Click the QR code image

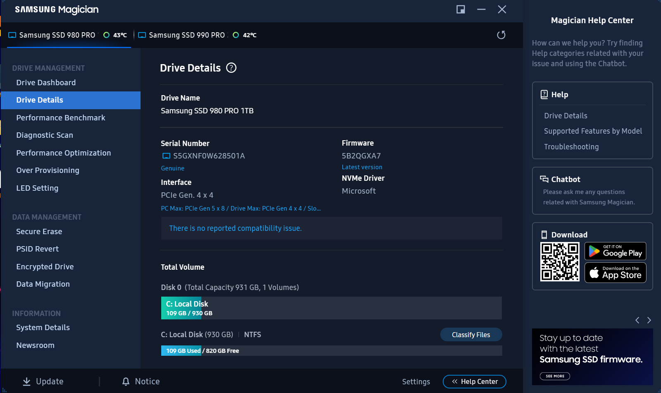[x=560, y=262]
